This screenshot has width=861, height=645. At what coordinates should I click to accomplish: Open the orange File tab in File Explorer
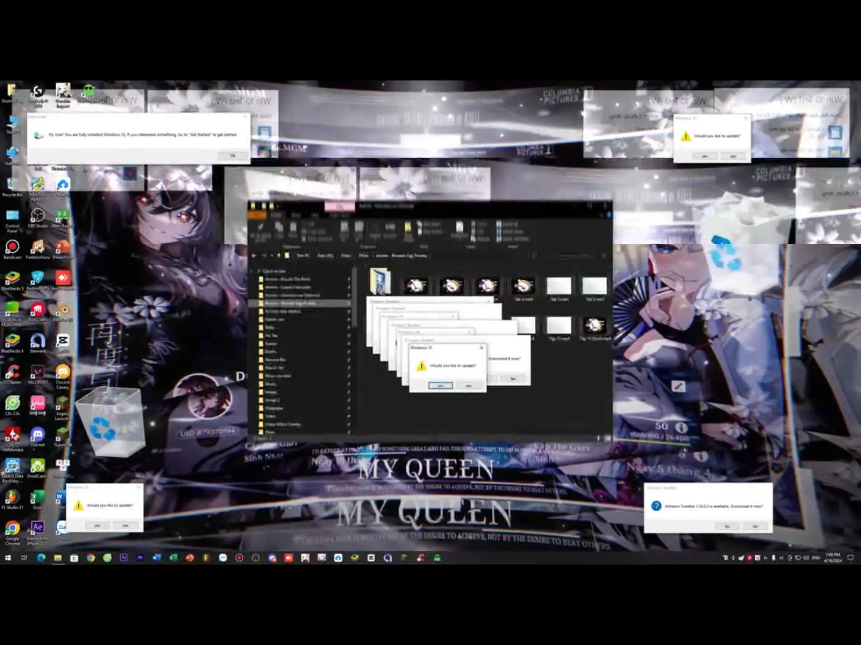(257, 215)
